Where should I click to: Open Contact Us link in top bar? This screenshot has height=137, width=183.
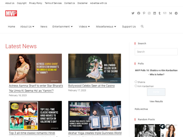(x=70, y=3)
